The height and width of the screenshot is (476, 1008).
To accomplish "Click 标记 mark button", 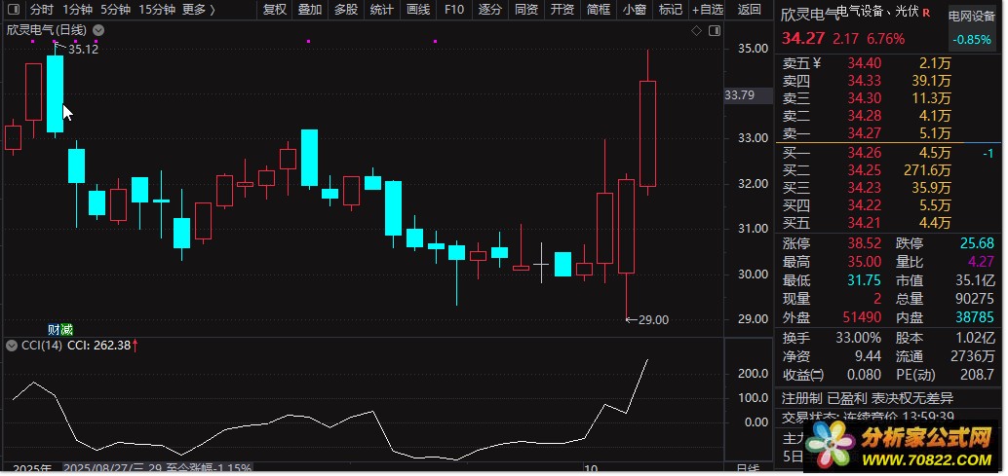I will 671,10.
